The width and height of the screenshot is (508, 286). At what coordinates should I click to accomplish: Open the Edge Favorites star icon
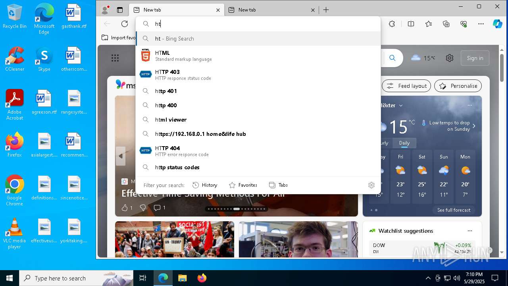pos(429,24)
